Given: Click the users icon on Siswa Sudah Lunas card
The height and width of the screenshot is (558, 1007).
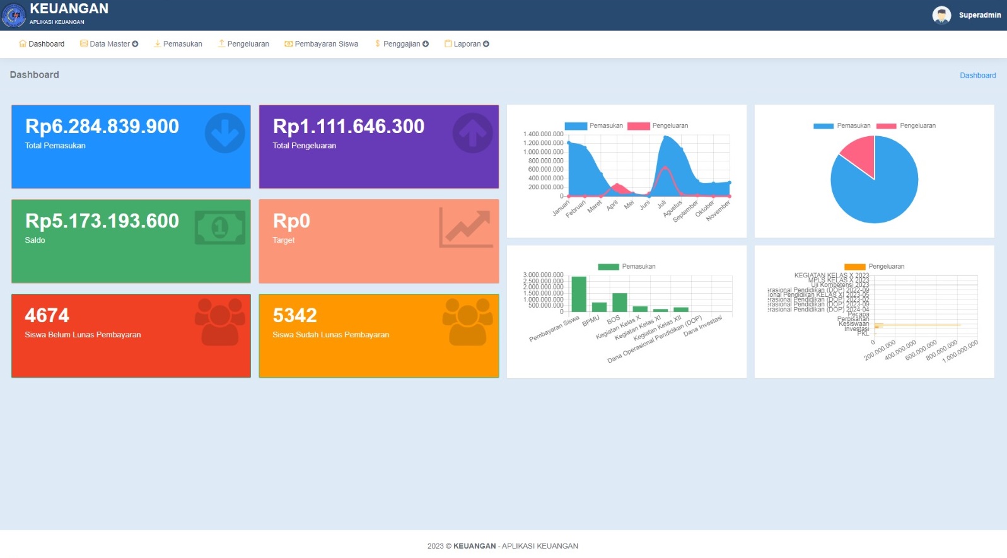Looking at the screenshot, I should click(x=467, y=322).
